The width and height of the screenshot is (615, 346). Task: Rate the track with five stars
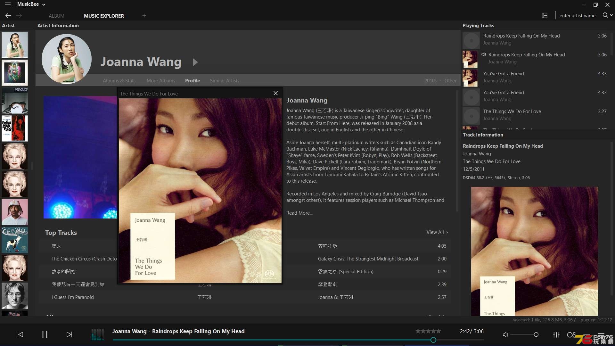click(x=439, y=331)
